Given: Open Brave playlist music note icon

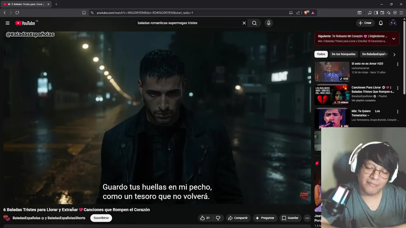Looking at the screenshot, I should click(x=370, y=13).
